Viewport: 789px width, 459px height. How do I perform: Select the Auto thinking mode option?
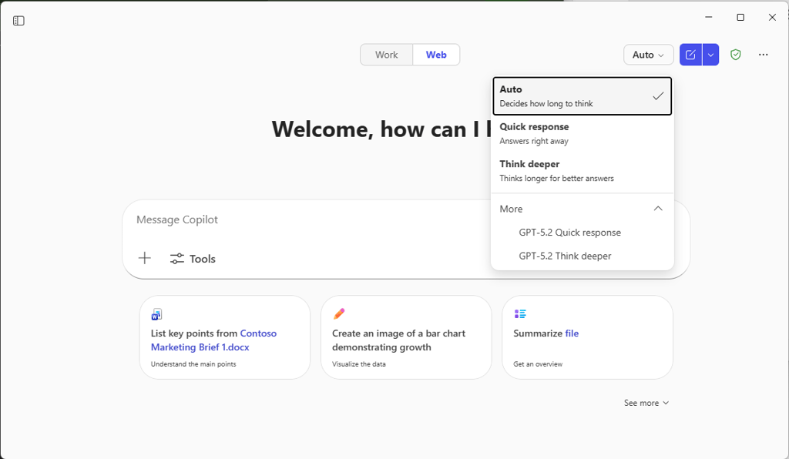pos(583,96)
